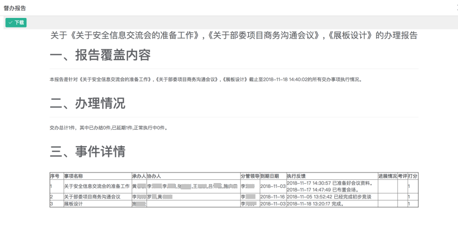458x230 pixels.
Task: Click the 执行反馈 column header
Action: click(x=296, y=175)
